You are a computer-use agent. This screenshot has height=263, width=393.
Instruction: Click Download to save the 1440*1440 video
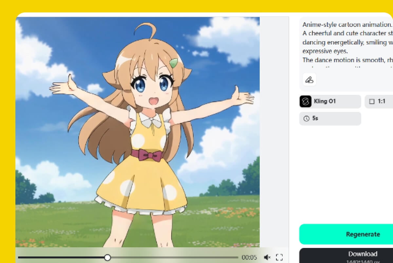point(363,254)
